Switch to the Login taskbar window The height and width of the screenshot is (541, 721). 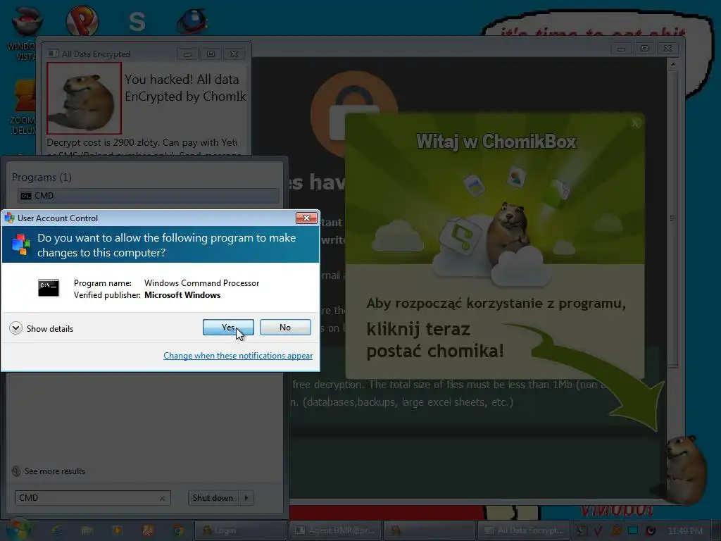[241, 530]
